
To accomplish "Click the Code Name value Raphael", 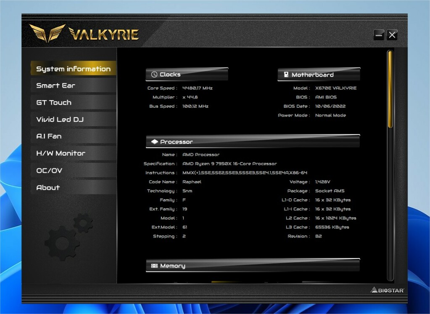I will click(x=192, y=181).
